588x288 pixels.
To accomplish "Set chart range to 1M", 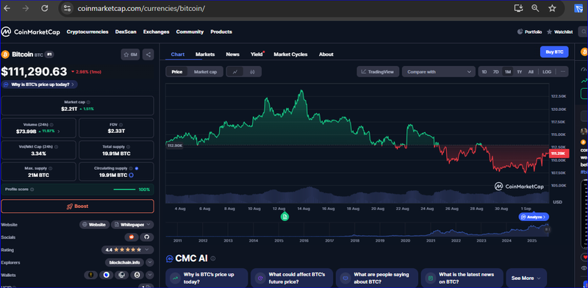I will [x=508, y=71].
